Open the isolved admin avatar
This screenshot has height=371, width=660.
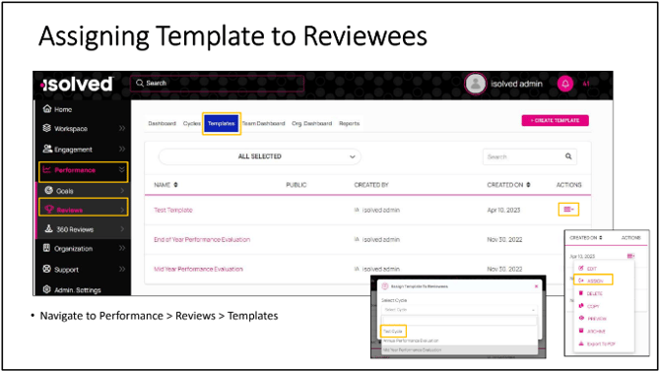tap(475, 84)
